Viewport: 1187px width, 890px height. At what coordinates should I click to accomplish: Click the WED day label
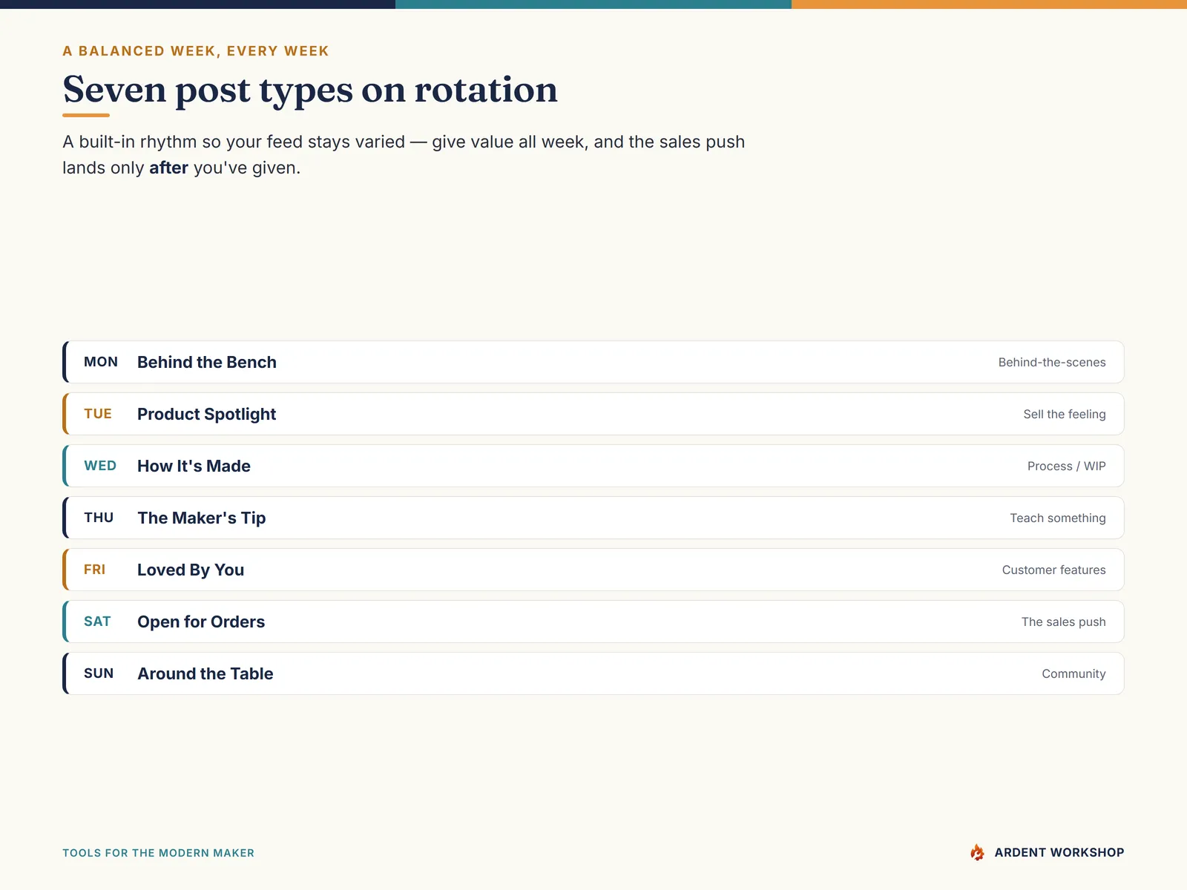coord(100,466)
